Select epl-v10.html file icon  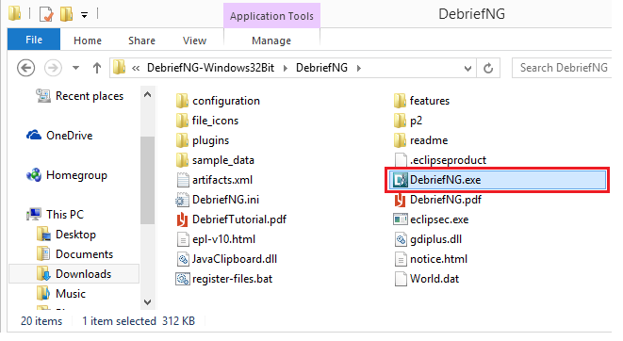(x=182, y=239)
